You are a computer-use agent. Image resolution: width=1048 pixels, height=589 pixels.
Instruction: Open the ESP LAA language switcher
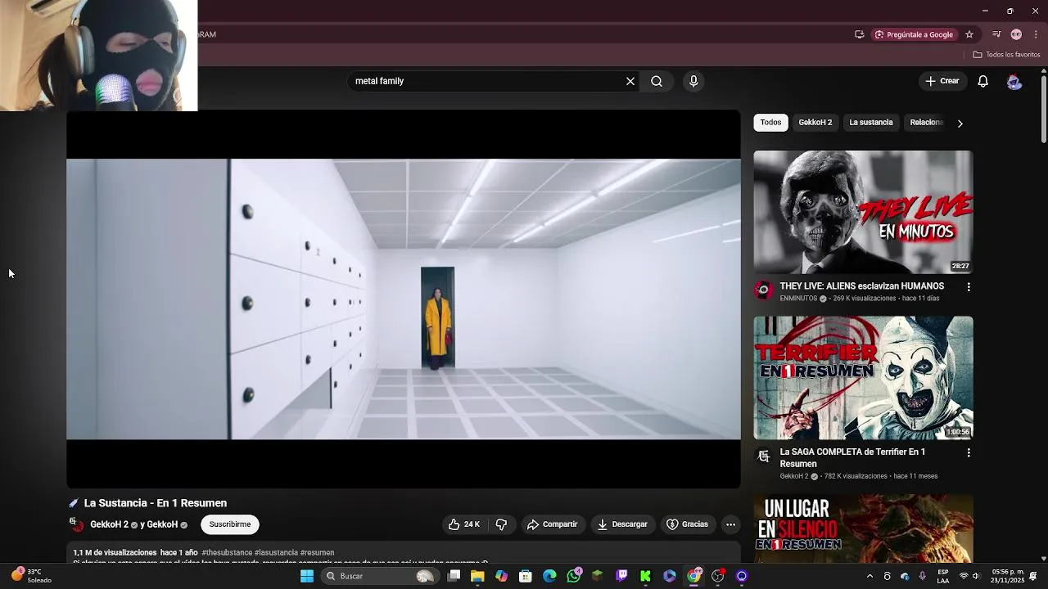coord(943,576)
